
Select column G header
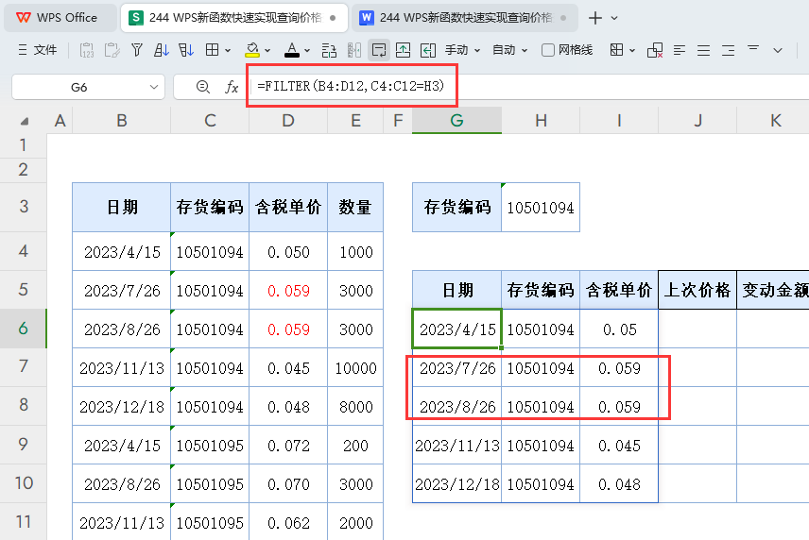point(456,121)
